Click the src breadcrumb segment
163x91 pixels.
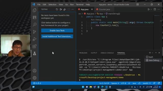point(80,14)
